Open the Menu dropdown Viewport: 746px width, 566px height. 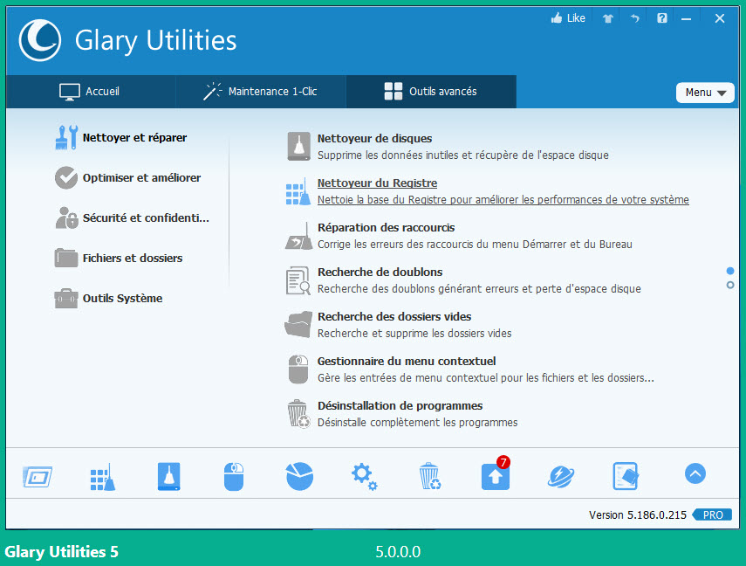click(705, 93)
